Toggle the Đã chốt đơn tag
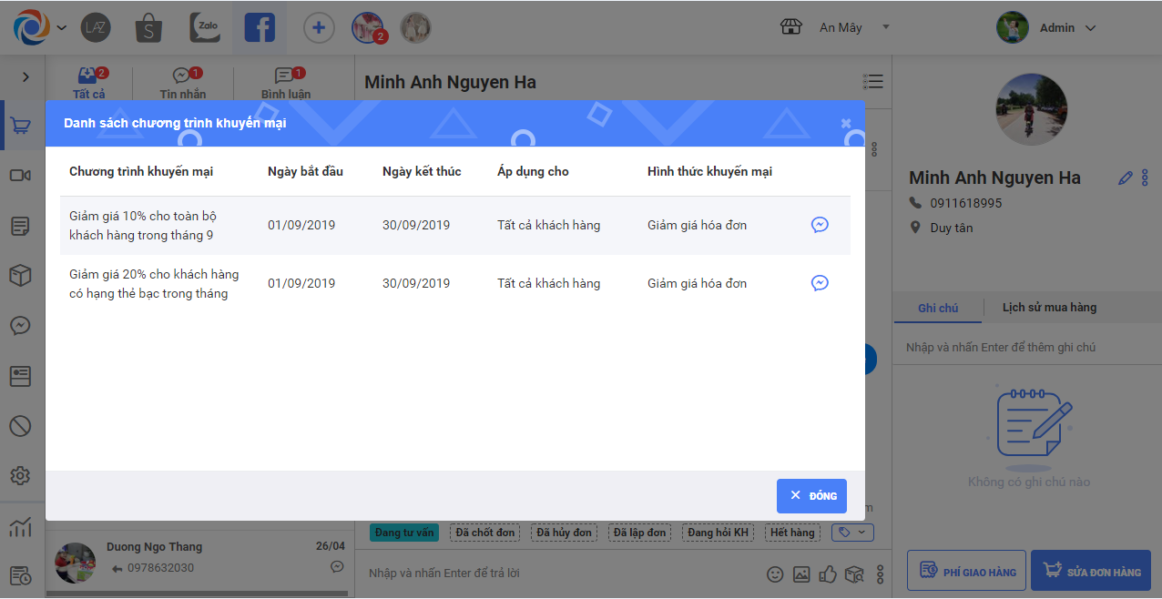Image resolution: width=1162 pixels, height=599 pixels. click(485, 533)
